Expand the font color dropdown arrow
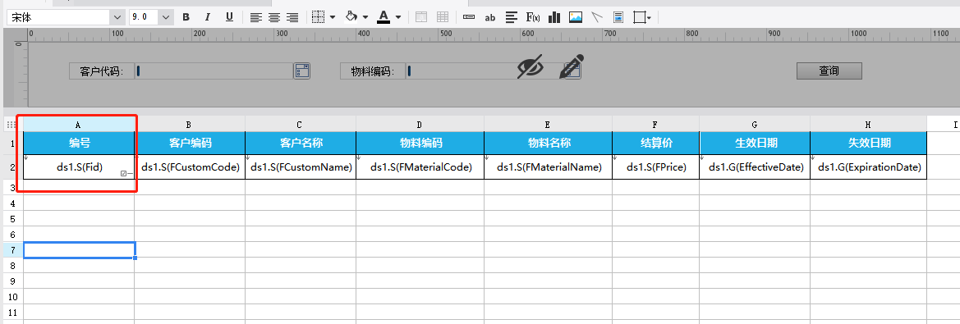The height and width of the screenshot is (324, 960). (398, 17)
